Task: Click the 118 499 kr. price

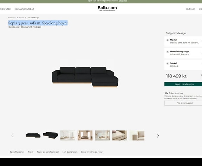Action: 177,76
